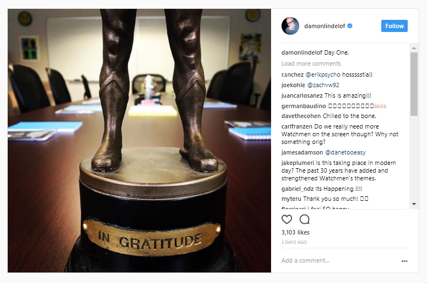
Task: Load more comments
Action: click(311, 63)
